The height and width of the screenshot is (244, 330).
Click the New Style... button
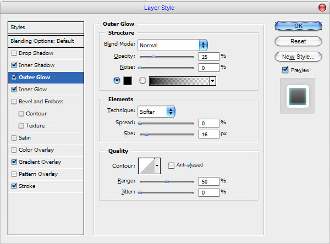tap(298, 57)
